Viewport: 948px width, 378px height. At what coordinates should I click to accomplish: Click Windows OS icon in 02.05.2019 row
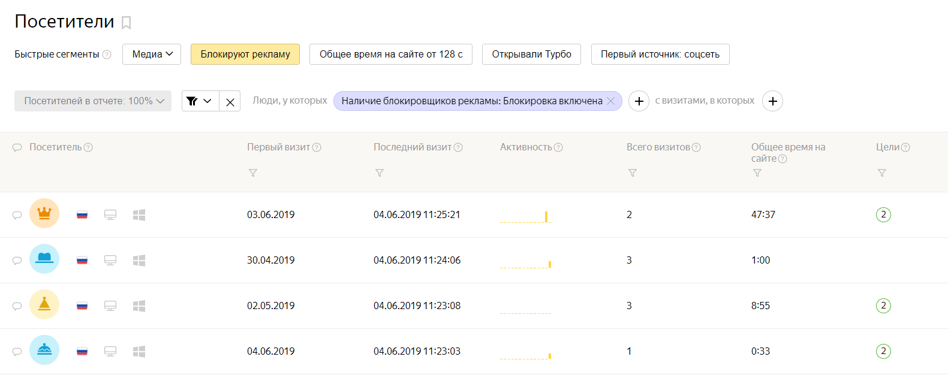coord(139,306)
